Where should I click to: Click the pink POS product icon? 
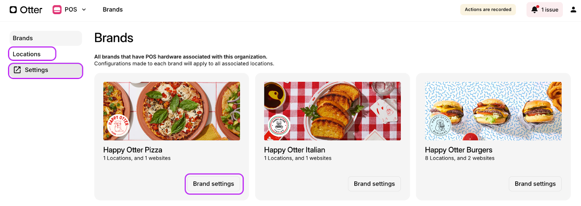click(x=57, y=10)
